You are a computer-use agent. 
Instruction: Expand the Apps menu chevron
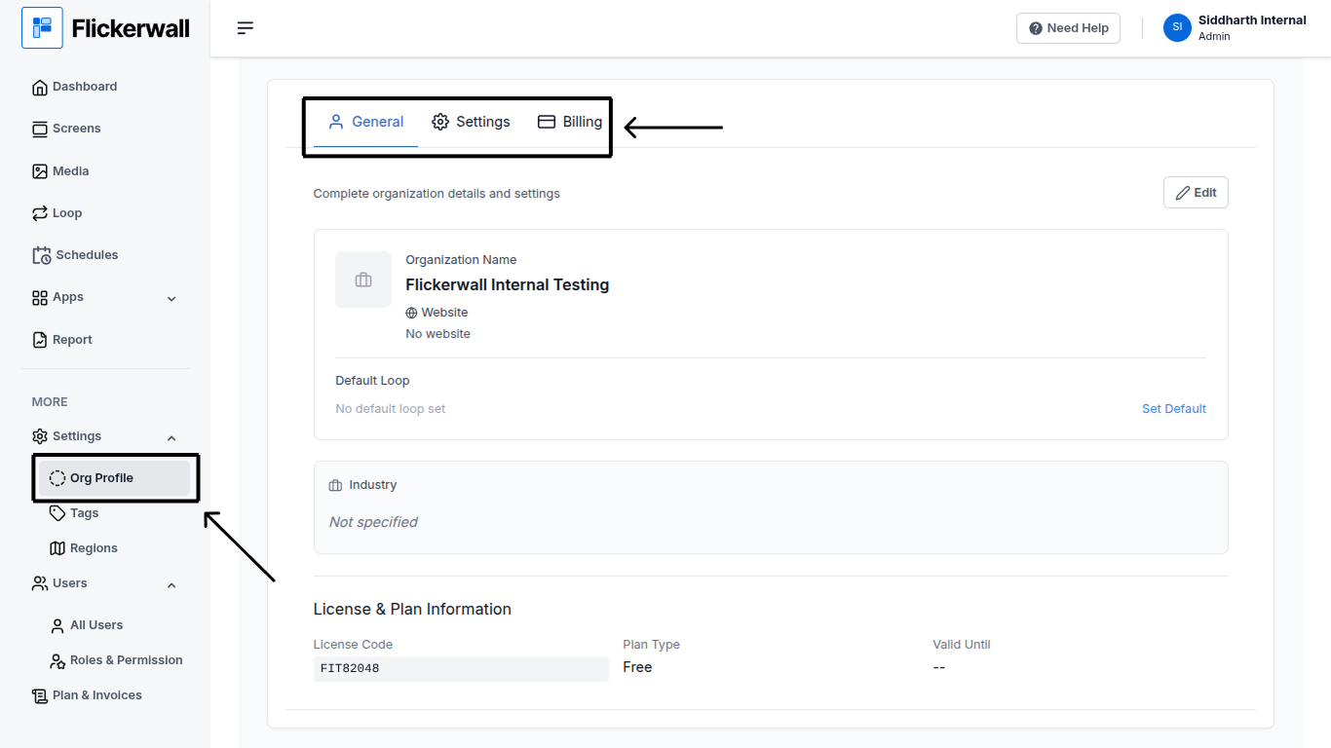[171, 299]
